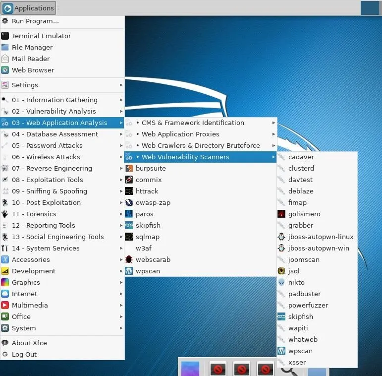Click the nikto alien icon
The height and width of the screenshot is (376, 382).
[x=281, y=282]
